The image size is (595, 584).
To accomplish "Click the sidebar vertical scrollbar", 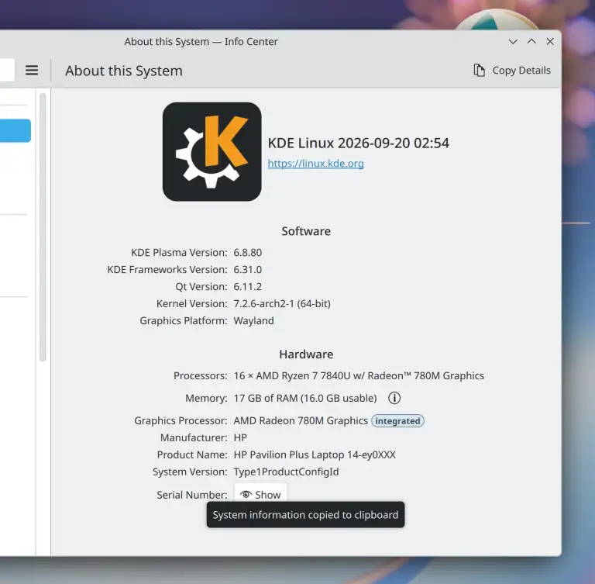I will pos(43,226).
